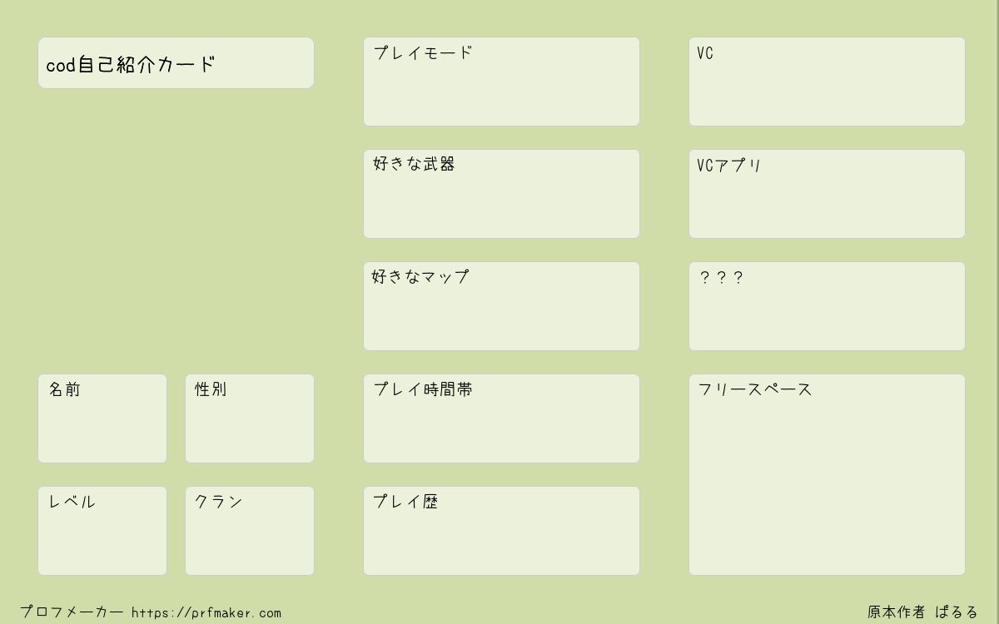Select the プレイ歴 field

click(x=501, y=531)
